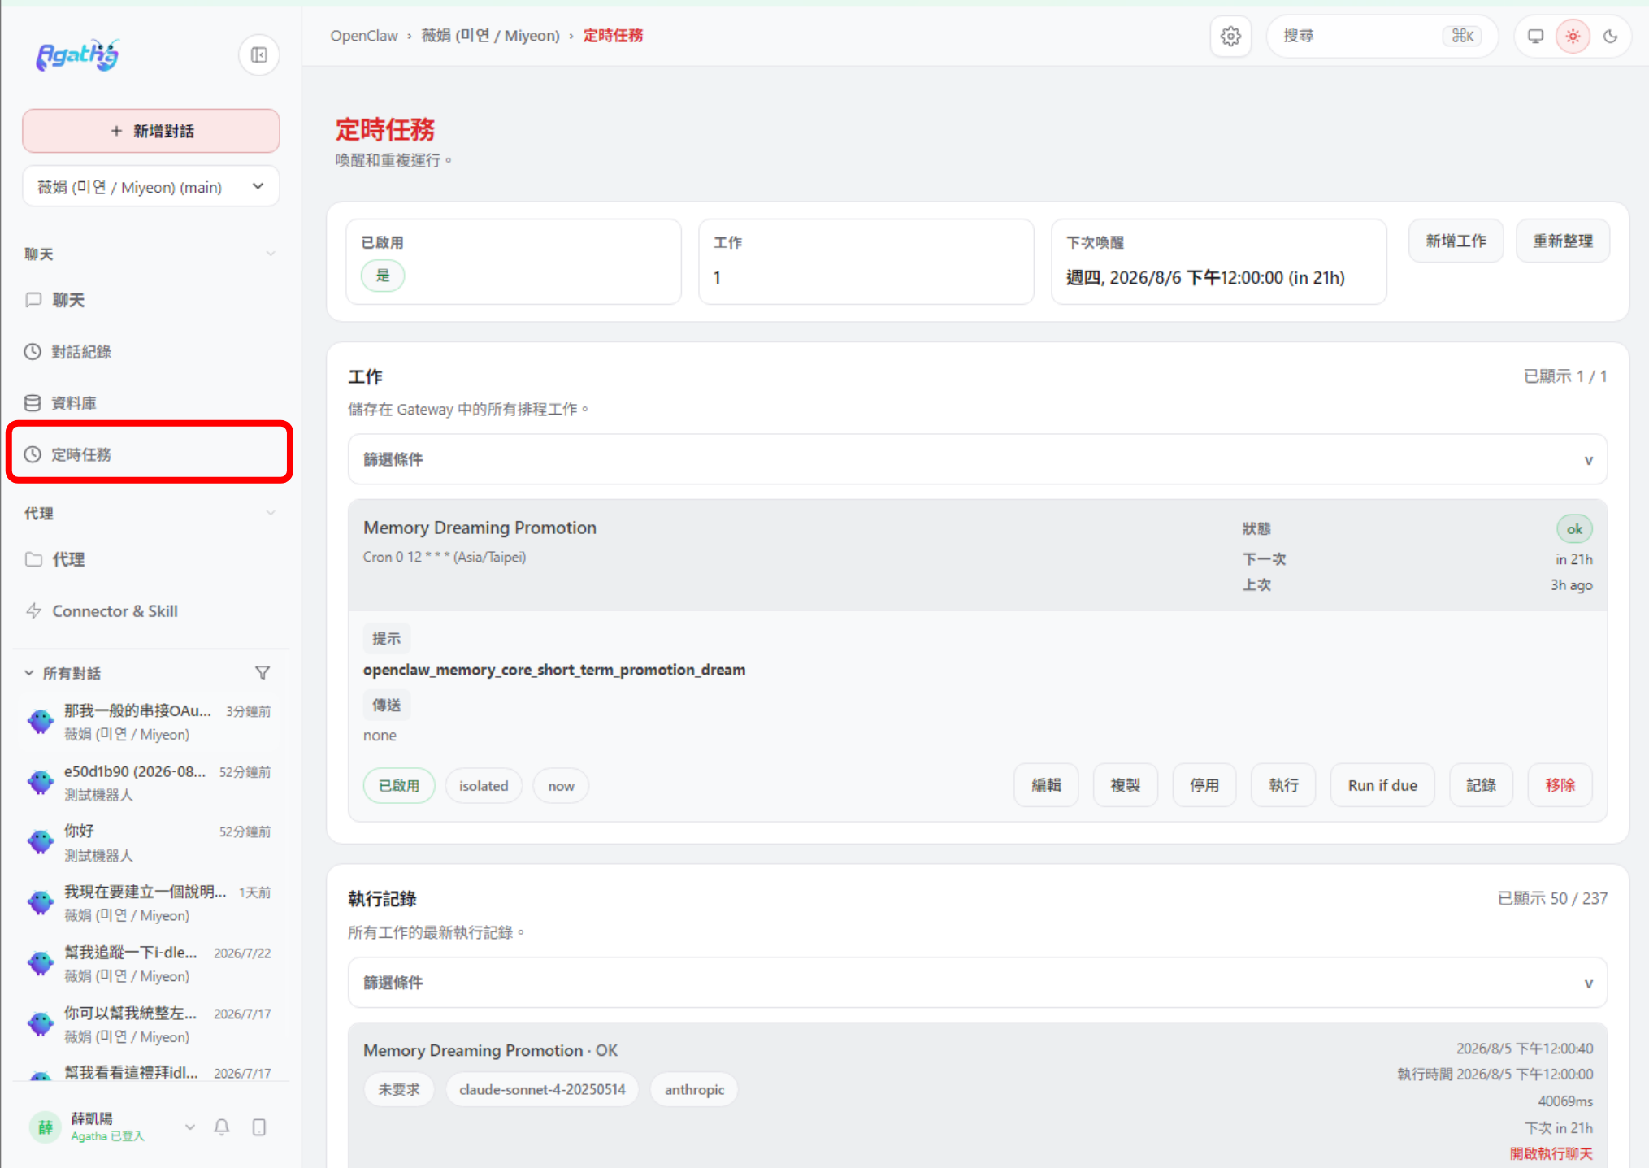Click 編輯 for Memory Dreaming Promotion
The width and height of the screenshot is (1649, 1168).
(x=1046, y=785)
